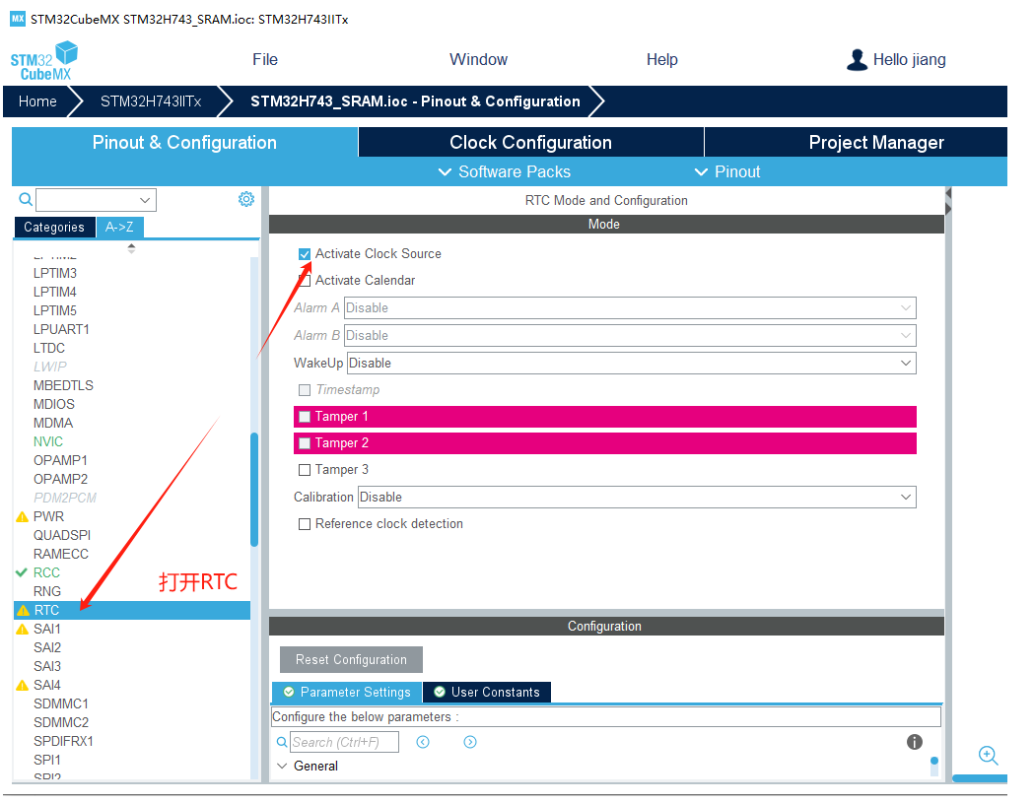Click the warning icon beside SAI1
The height and width of the screenshot is (803, 1034).
point(22,629)
